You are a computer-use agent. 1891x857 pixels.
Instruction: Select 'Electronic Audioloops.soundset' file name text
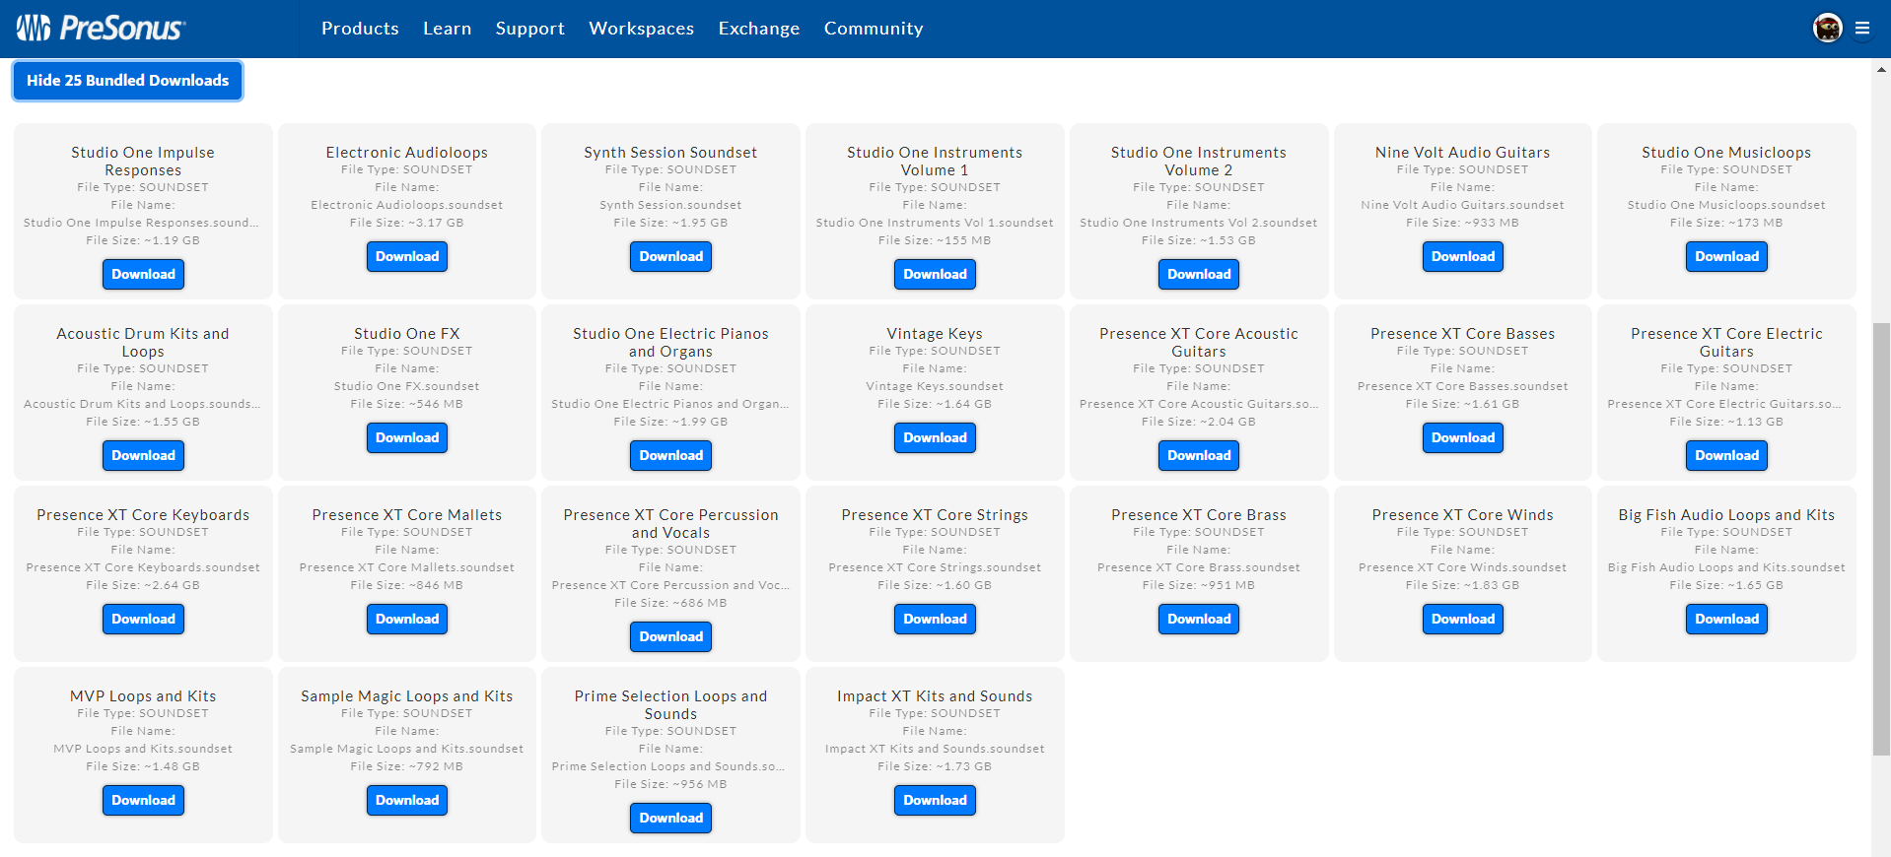coord(407,205)
